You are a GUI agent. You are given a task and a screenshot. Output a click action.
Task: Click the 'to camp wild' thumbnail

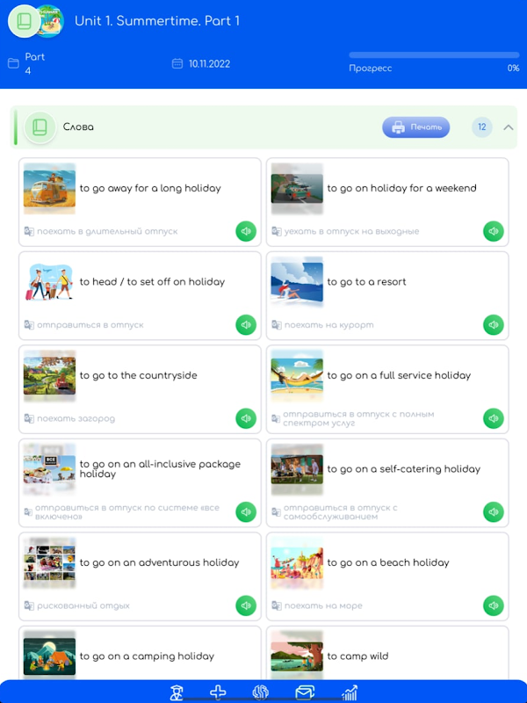click(x=297, y=656)
